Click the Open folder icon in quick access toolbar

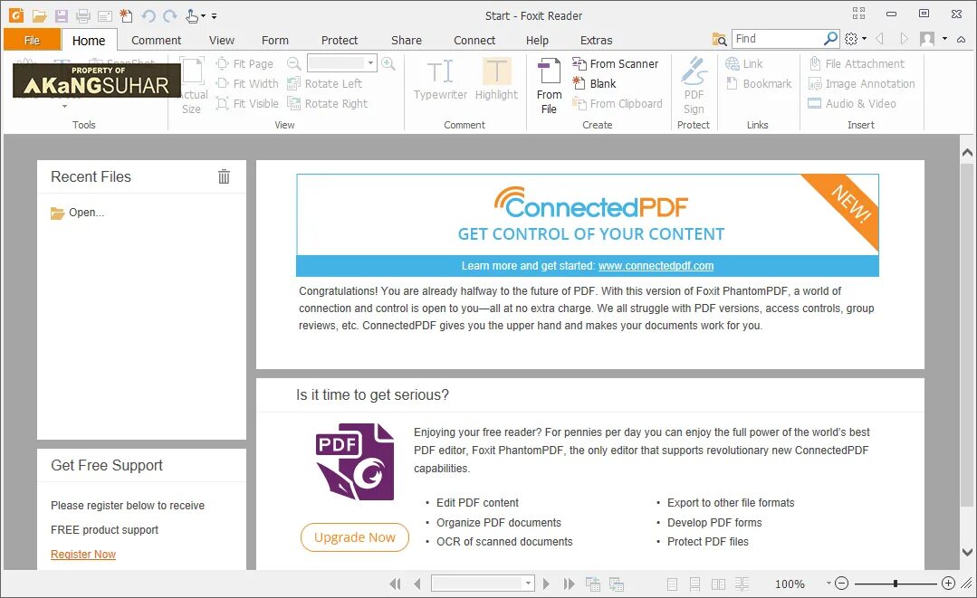[39, 16]
